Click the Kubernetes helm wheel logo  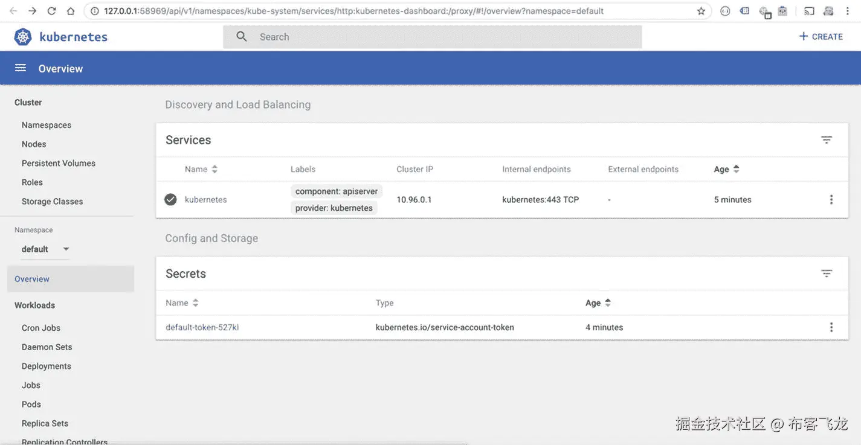coord(23,37)
